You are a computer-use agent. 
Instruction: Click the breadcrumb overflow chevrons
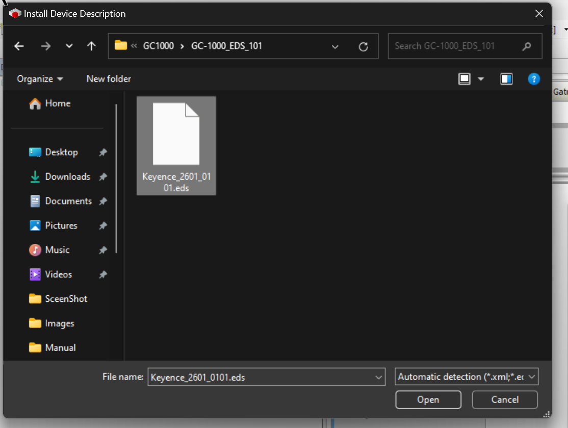(x=134, y=46)
